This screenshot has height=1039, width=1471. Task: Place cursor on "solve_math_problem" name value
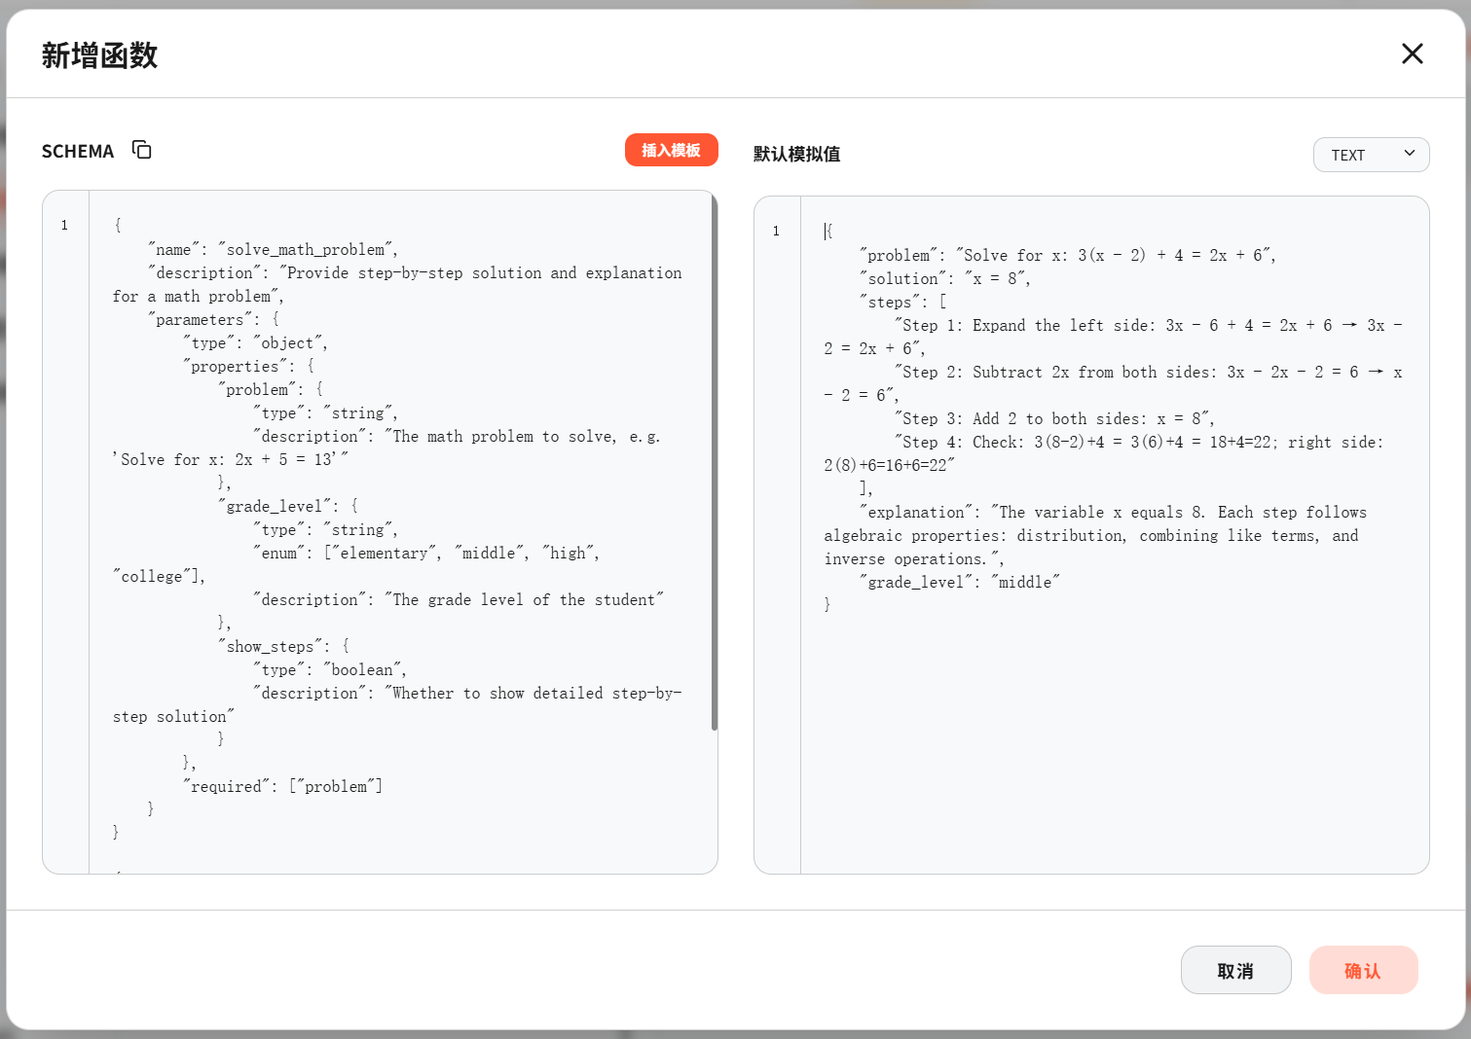coord(306,250)
